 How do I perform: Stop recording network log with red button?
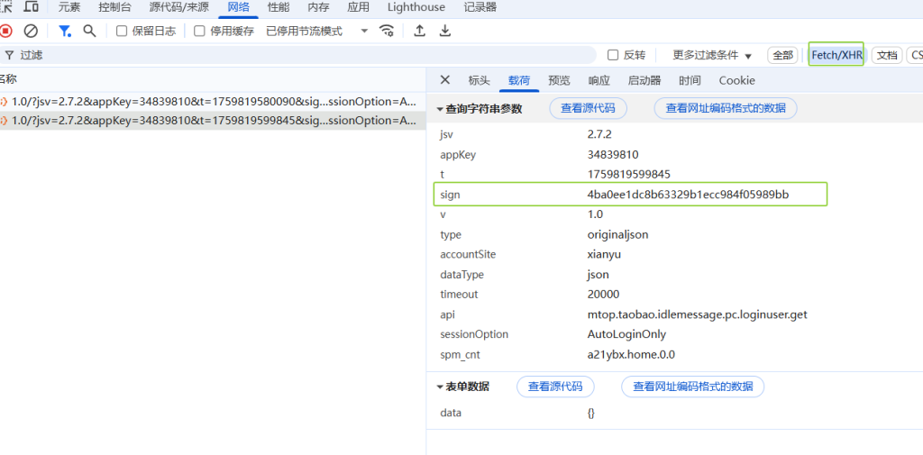click(x=5, y=31)
